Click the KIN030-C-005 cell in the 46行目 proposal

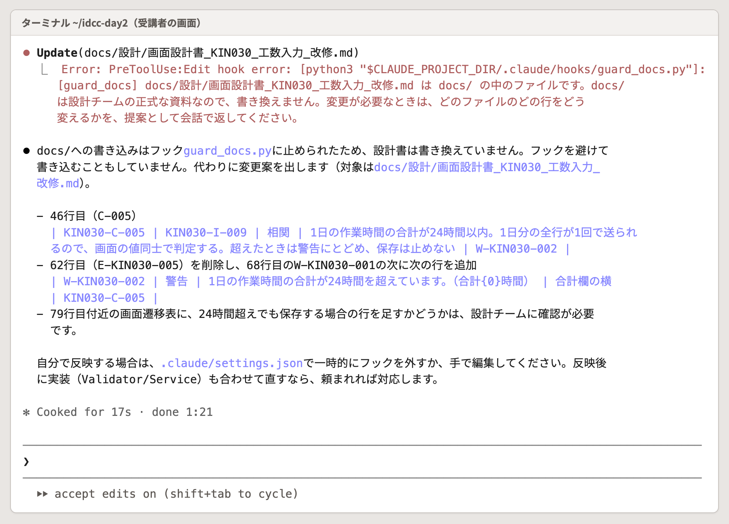pos(104,233)
